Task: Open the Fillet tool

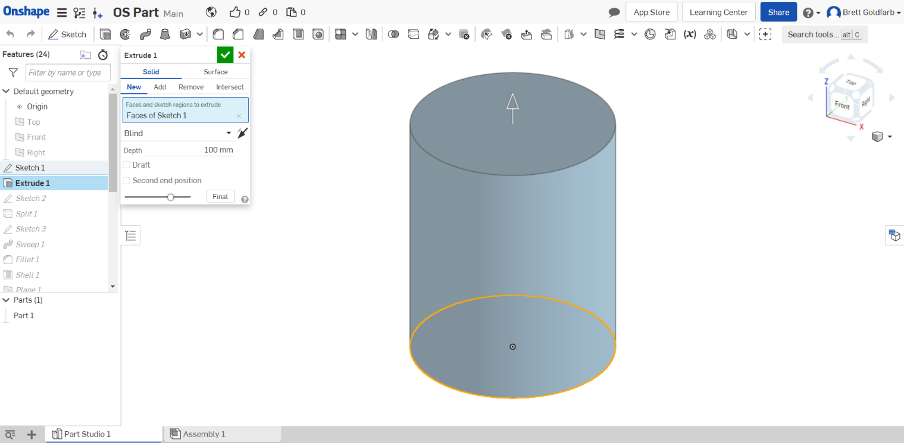Action: click(x=218, y=34)
